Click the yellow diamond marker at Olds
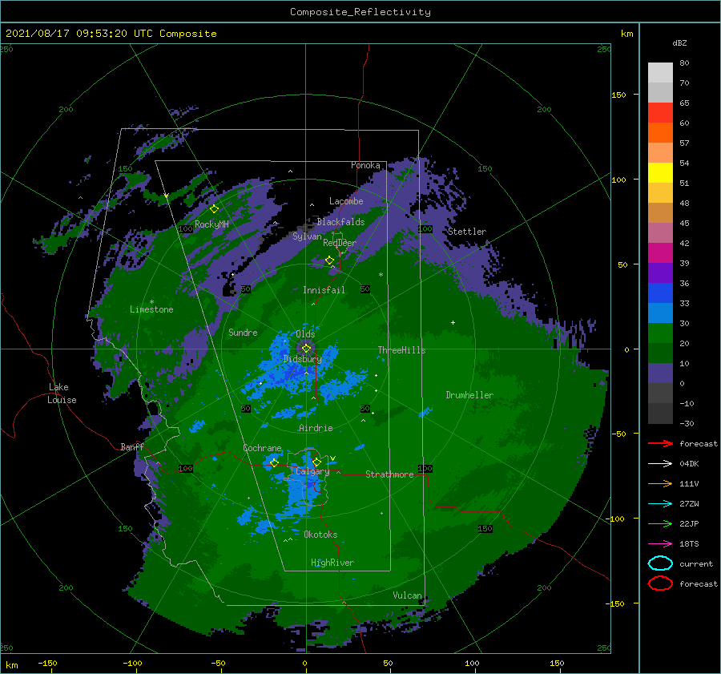The height and width of the screenshot is (674, 721). pos(306,349)
